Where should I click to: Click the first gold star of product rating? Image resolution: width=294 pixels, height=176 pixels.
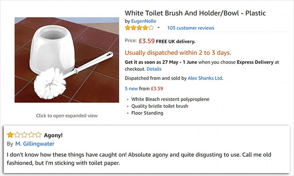(x=128, y=28)
